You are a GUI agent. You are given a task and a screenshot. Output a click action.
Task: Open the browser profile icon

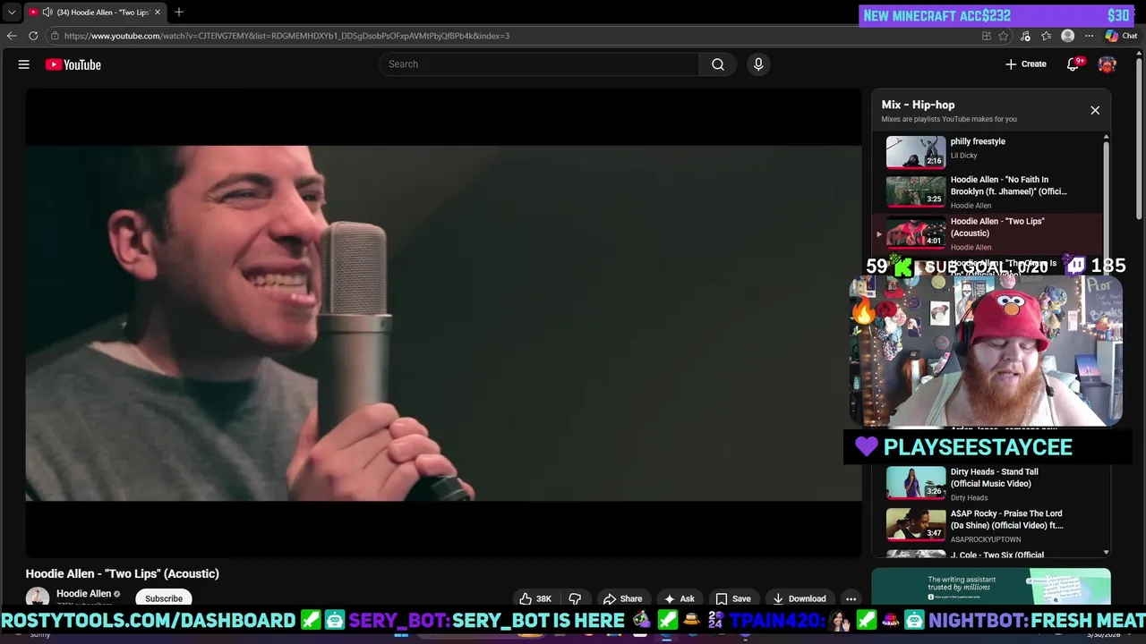1067,36
